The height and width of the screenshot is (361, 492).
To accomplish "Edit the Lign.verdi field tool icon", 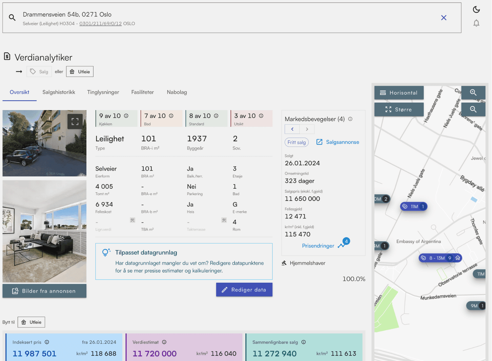I will click(x=133, y=220).
